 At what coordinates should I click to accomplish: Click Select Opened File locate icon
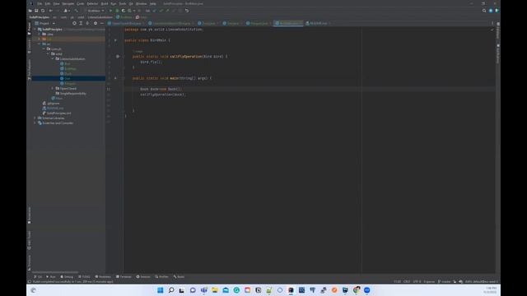pyautogui.click(x=74, y=24)
